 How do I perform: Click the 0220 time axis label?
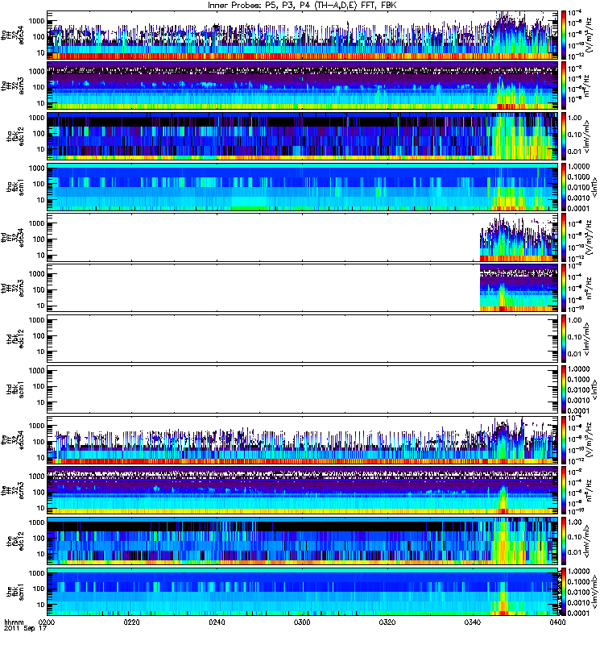132,622
